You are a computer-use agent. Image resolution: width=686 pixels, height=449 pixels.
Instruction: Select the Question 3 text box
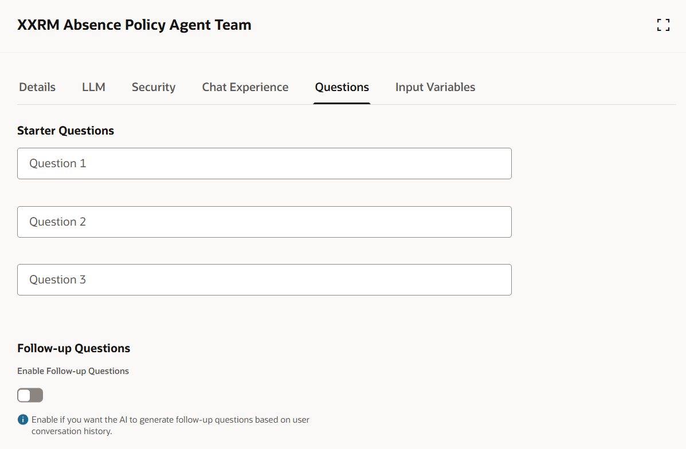[264, 280]
